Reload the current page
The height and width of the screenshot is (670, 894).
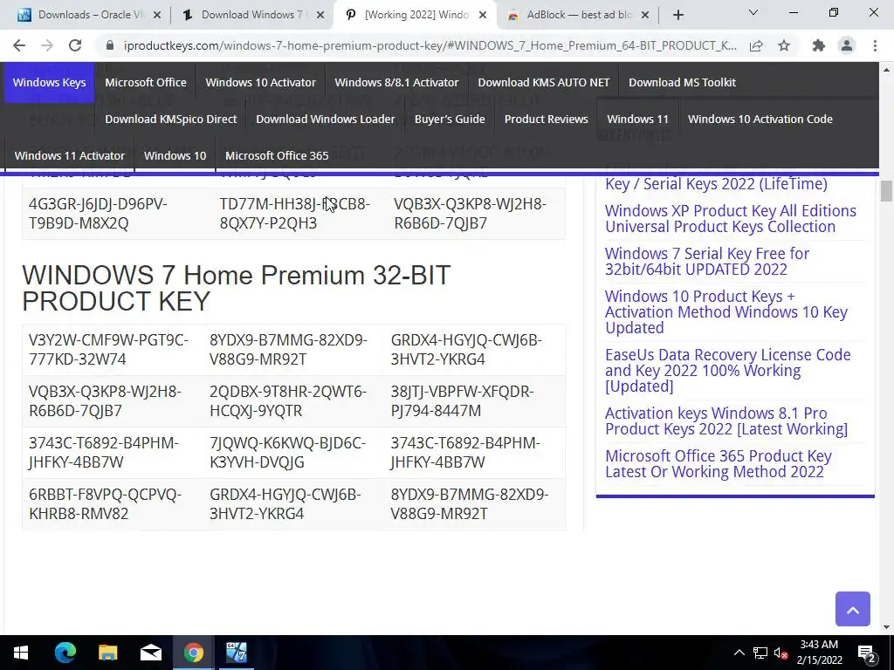tap(75, 45)
